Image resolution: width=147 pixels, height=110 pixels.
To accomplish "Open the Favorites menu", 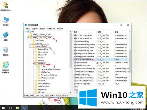I will click(x=51, y=29).
